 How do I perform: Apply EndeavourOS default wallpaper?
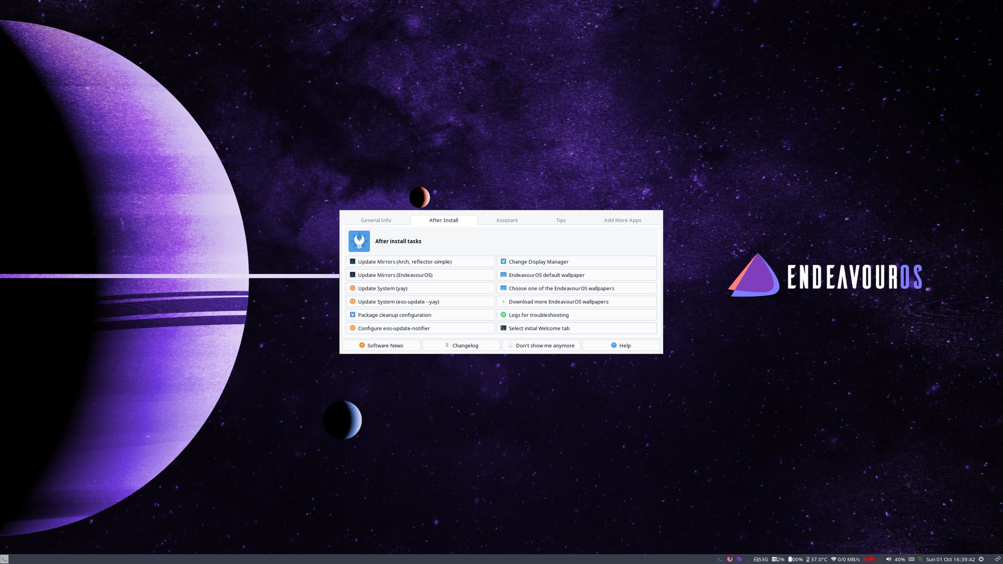[x=576, y=275]
